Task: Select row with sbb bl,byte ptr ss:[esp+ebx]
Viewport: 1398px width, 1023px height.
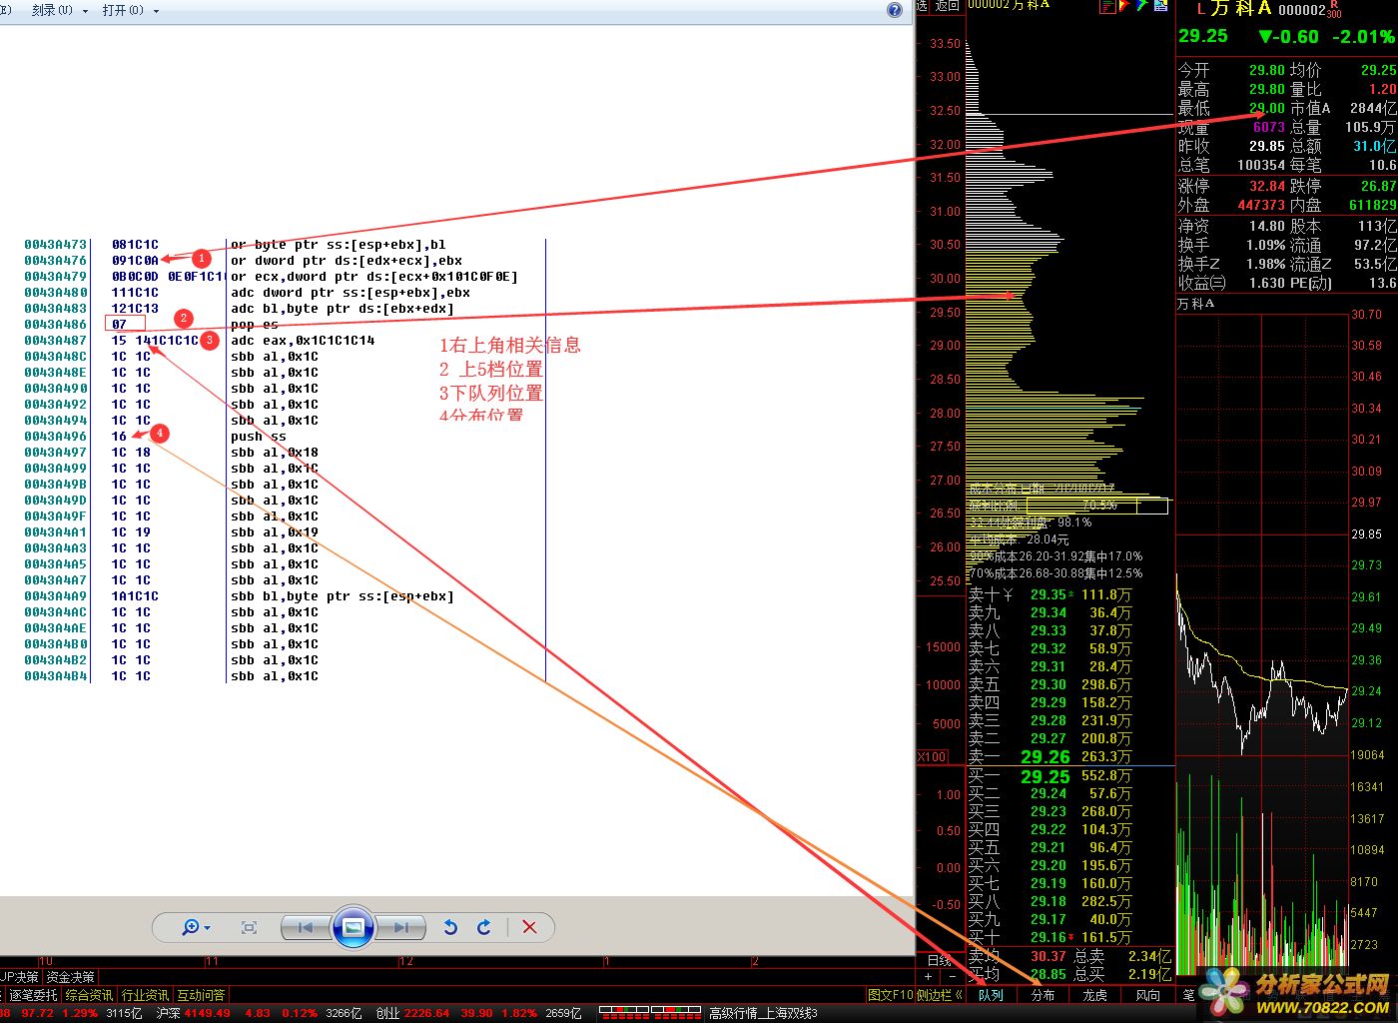Action: tap(285, 595)
